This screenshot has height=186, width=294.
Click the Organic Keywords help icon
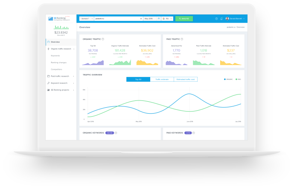point(116,133)
